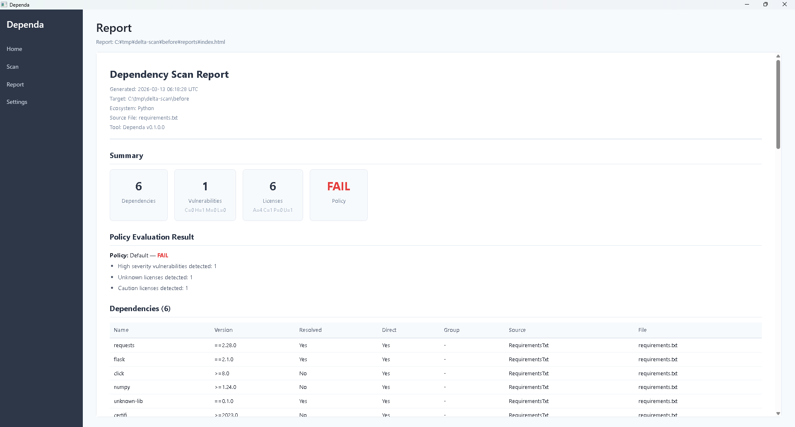This screenshot has height=427, width=795.
Task: Open the Report section in the sidebar
Action: click(x=15, y=84)
